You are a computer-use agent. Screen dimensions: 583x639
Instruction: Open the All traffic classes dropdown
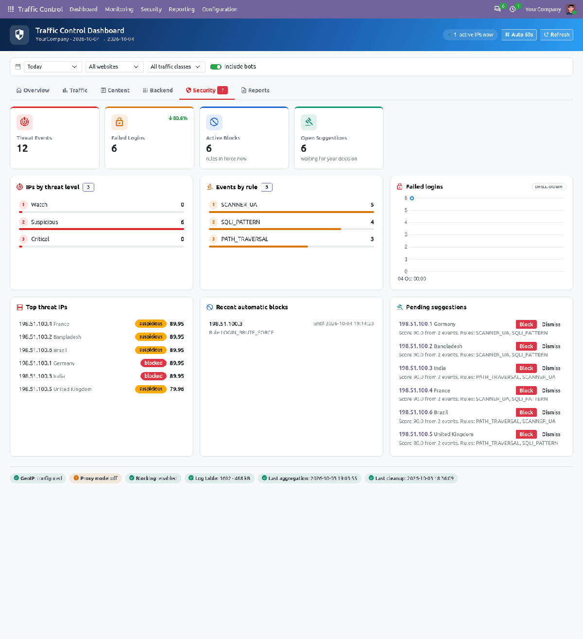176,67
